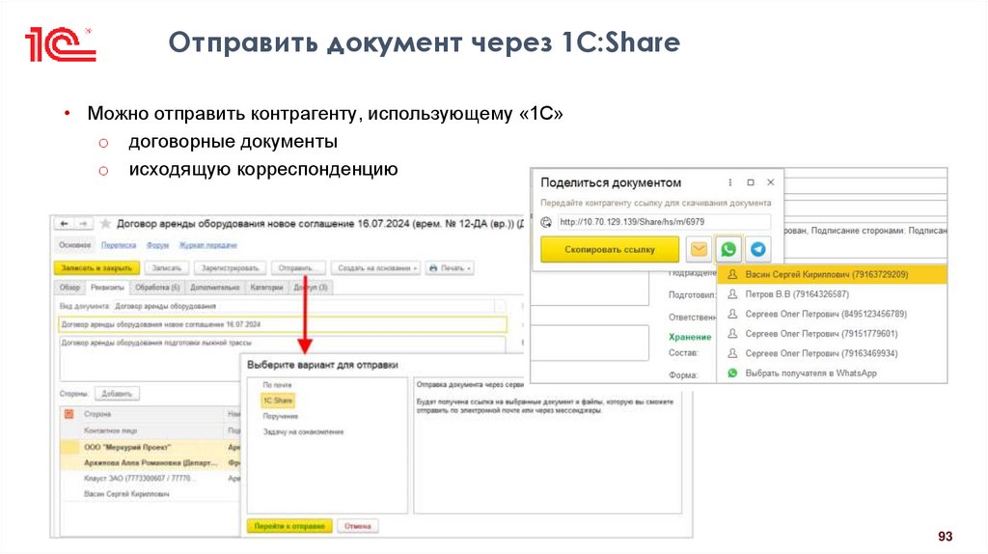
Task: Click the document name field with date 16.07.2024
Action: 283,324
